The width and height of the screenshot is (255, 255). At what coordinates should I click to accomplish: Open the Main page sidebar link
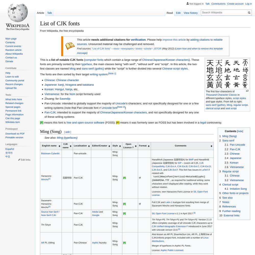pos(11,39)
